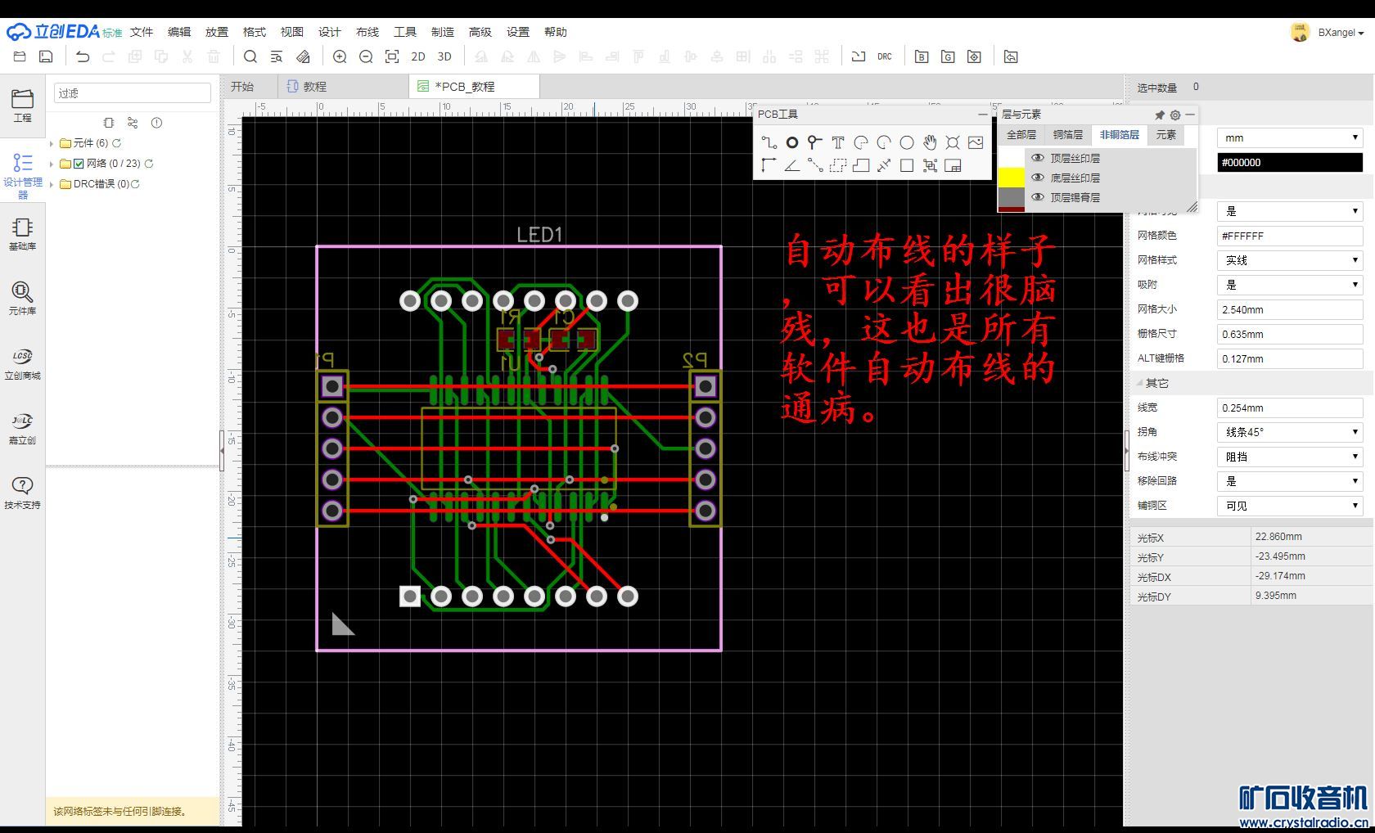Open the 教程 document tab
Screen dimensions: 1375x833
[x=314, y=87]
